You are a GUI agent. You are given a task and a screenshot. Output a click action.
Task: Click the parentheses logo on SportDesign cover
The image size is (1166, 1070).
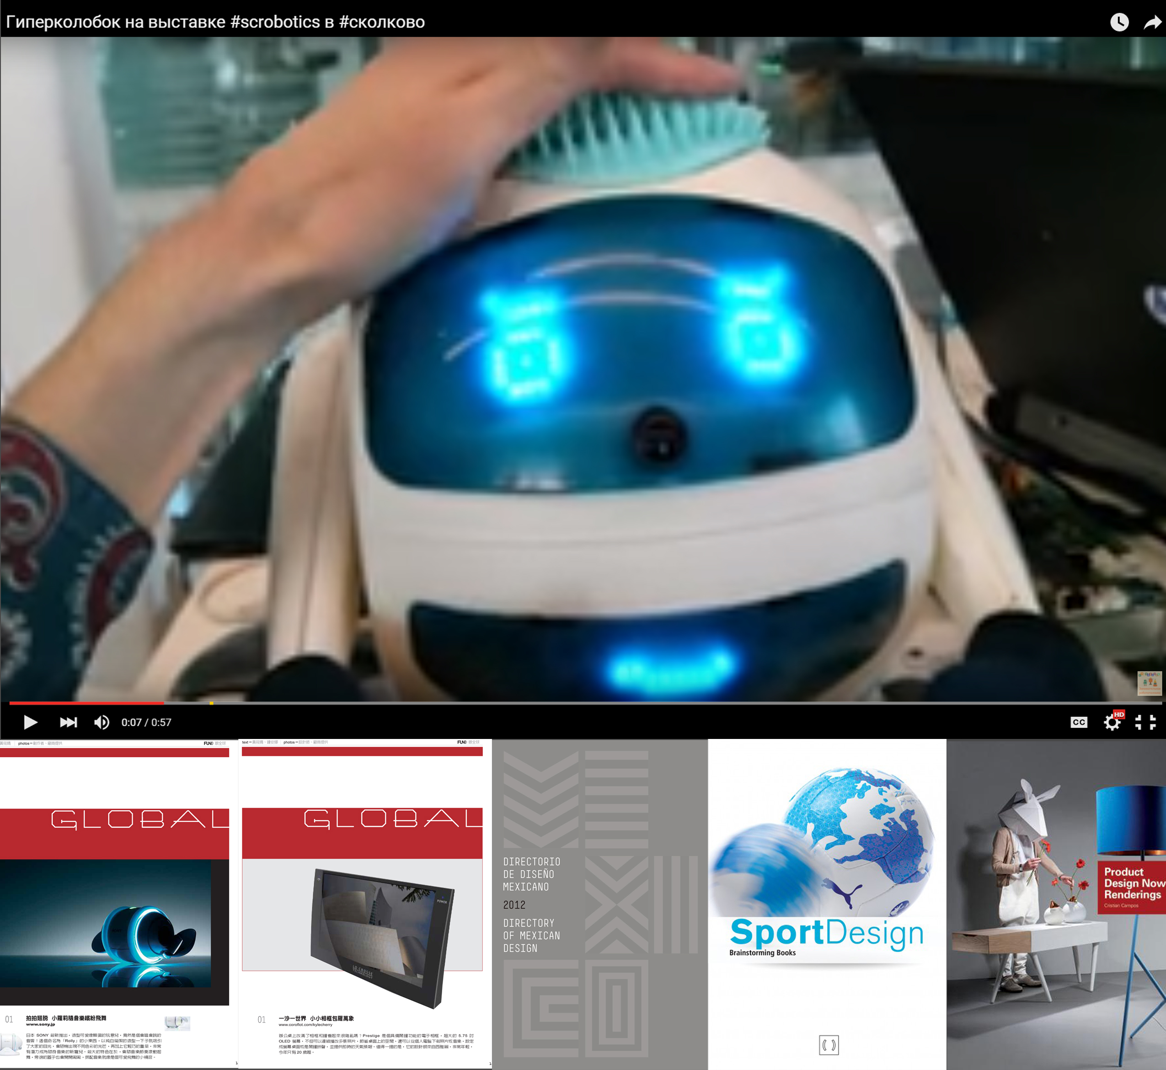coord(829,1045)
